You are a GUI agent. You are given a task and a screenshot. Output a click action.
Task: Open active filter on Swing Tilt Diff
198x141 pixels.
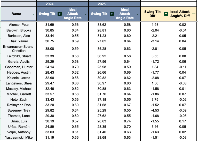[166, 14]
